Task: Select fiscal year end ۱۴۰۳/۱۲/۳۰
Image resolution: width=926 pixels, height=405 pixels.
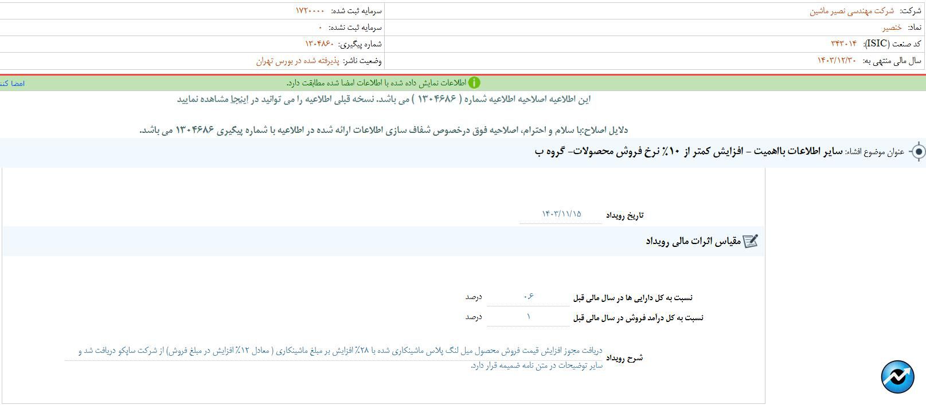Action: click(837, 61)
